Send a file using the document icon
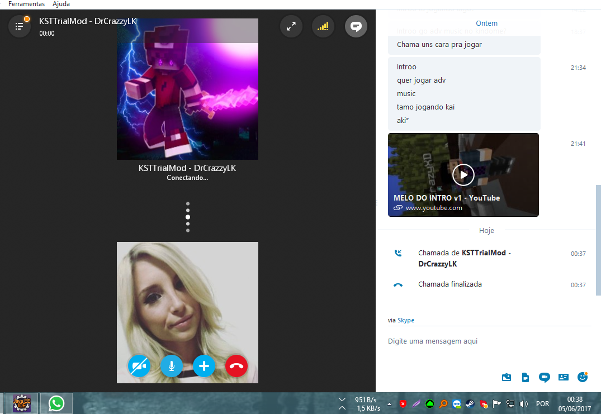 pyautogui.click(x=526, y=377)
